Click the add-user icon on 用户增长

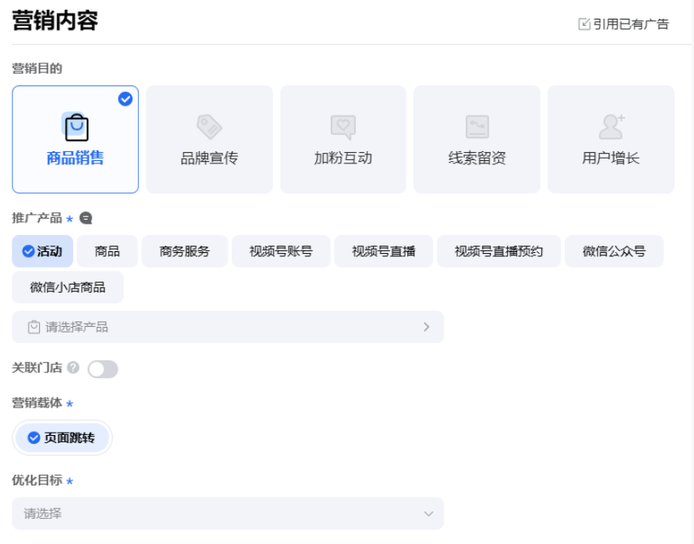[609, 126]
